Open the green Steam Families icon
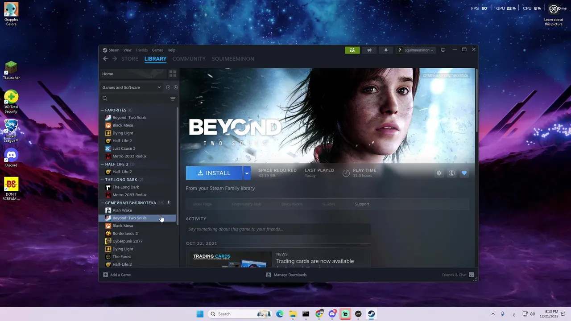Image resolution: width=571 pixels, height=321 pixels. [352, 50]
